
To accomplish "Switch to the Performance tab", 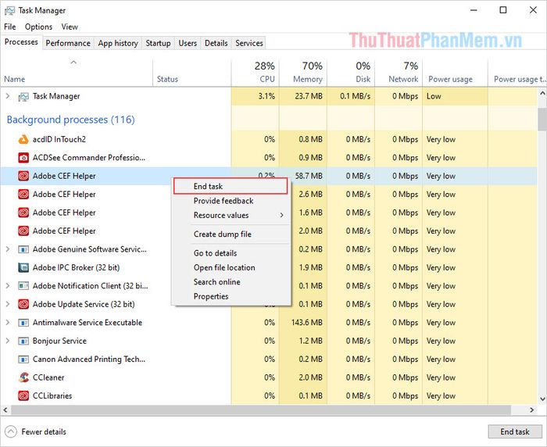I will click(x=68, y=43).
